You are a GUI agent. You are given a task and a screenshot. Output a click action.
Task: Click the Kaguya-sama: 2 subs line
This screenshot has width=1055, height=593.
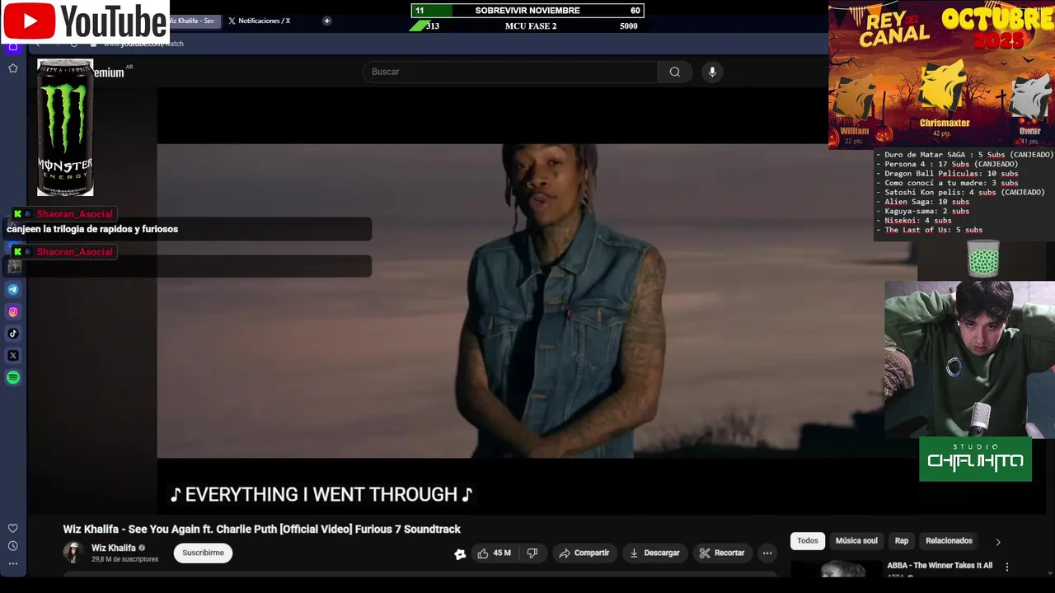pyautogui.click(x=926, y=212)
